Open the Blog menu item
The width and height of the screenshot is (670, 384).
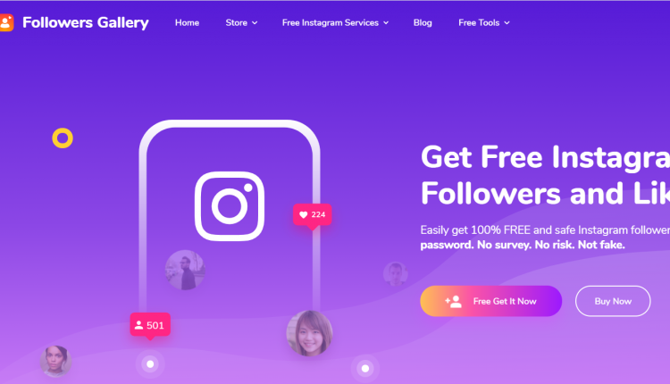(423, 22)
